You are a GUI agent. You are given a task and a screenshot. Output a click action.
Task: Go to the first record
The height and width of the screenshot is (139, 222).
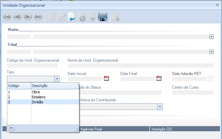pos(7,17)
